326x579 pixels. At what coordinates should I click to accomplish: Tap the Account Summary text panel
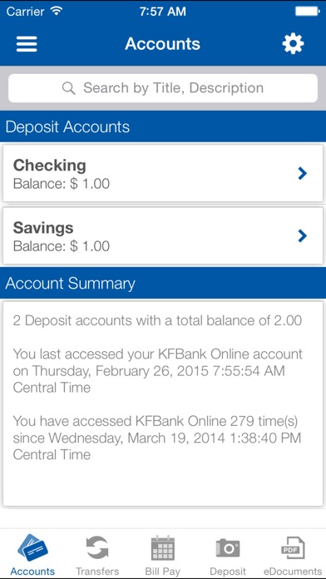(x=163, y=403)
